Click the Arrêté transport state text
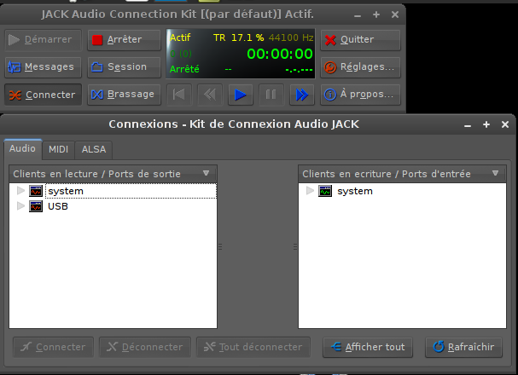The image size is (518, 375). tap(184, 69)
